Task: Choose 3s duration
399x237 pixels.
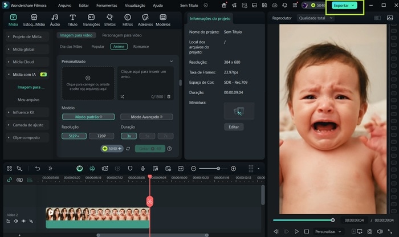Action: coord(129,136)
